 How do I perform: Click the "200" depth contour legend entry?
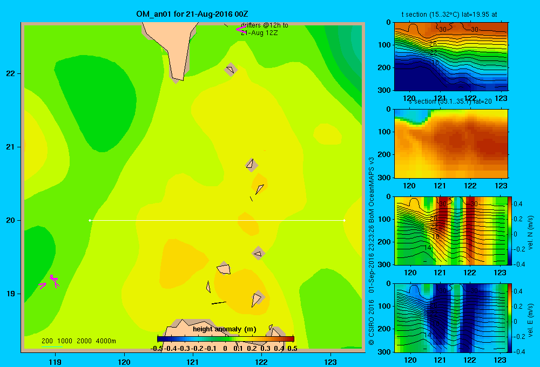[47, 341]
